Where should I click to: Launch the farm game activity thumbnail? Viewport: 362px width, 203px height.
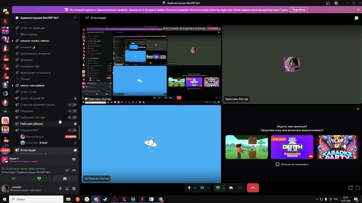tap(247, 147)
